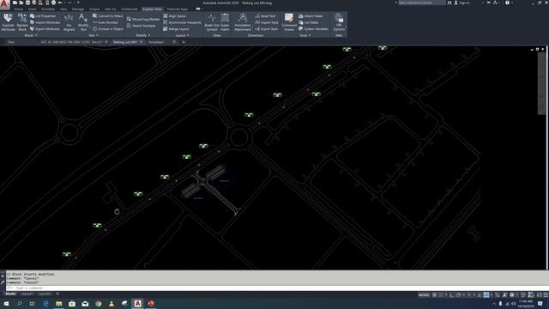Toggle the grid display in status bar
This screenshot has height=309, width=549.
[435, 295]
